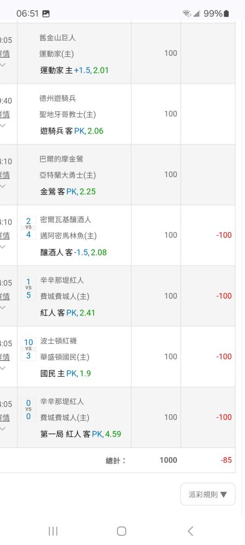Tap the Android back navigation icon
245x545 pixels.
[190, 531]
